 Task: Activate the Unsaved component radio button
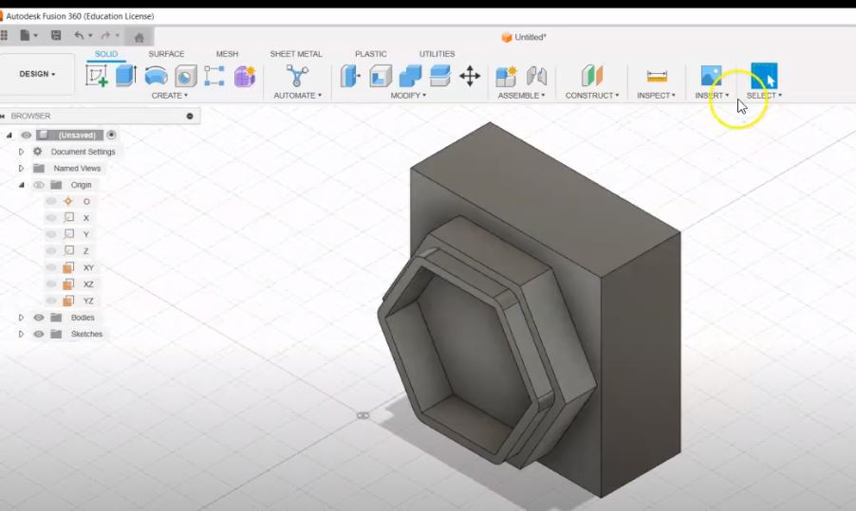click(111, 135)
